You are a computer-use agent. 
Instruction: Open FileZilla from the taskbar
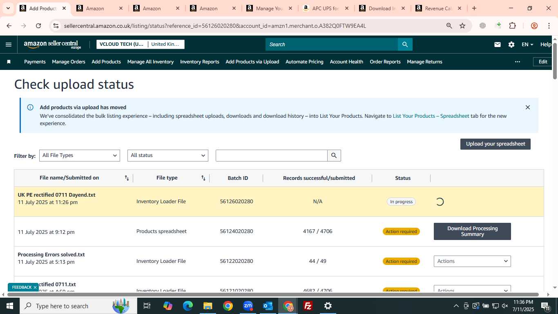(308, 306)
